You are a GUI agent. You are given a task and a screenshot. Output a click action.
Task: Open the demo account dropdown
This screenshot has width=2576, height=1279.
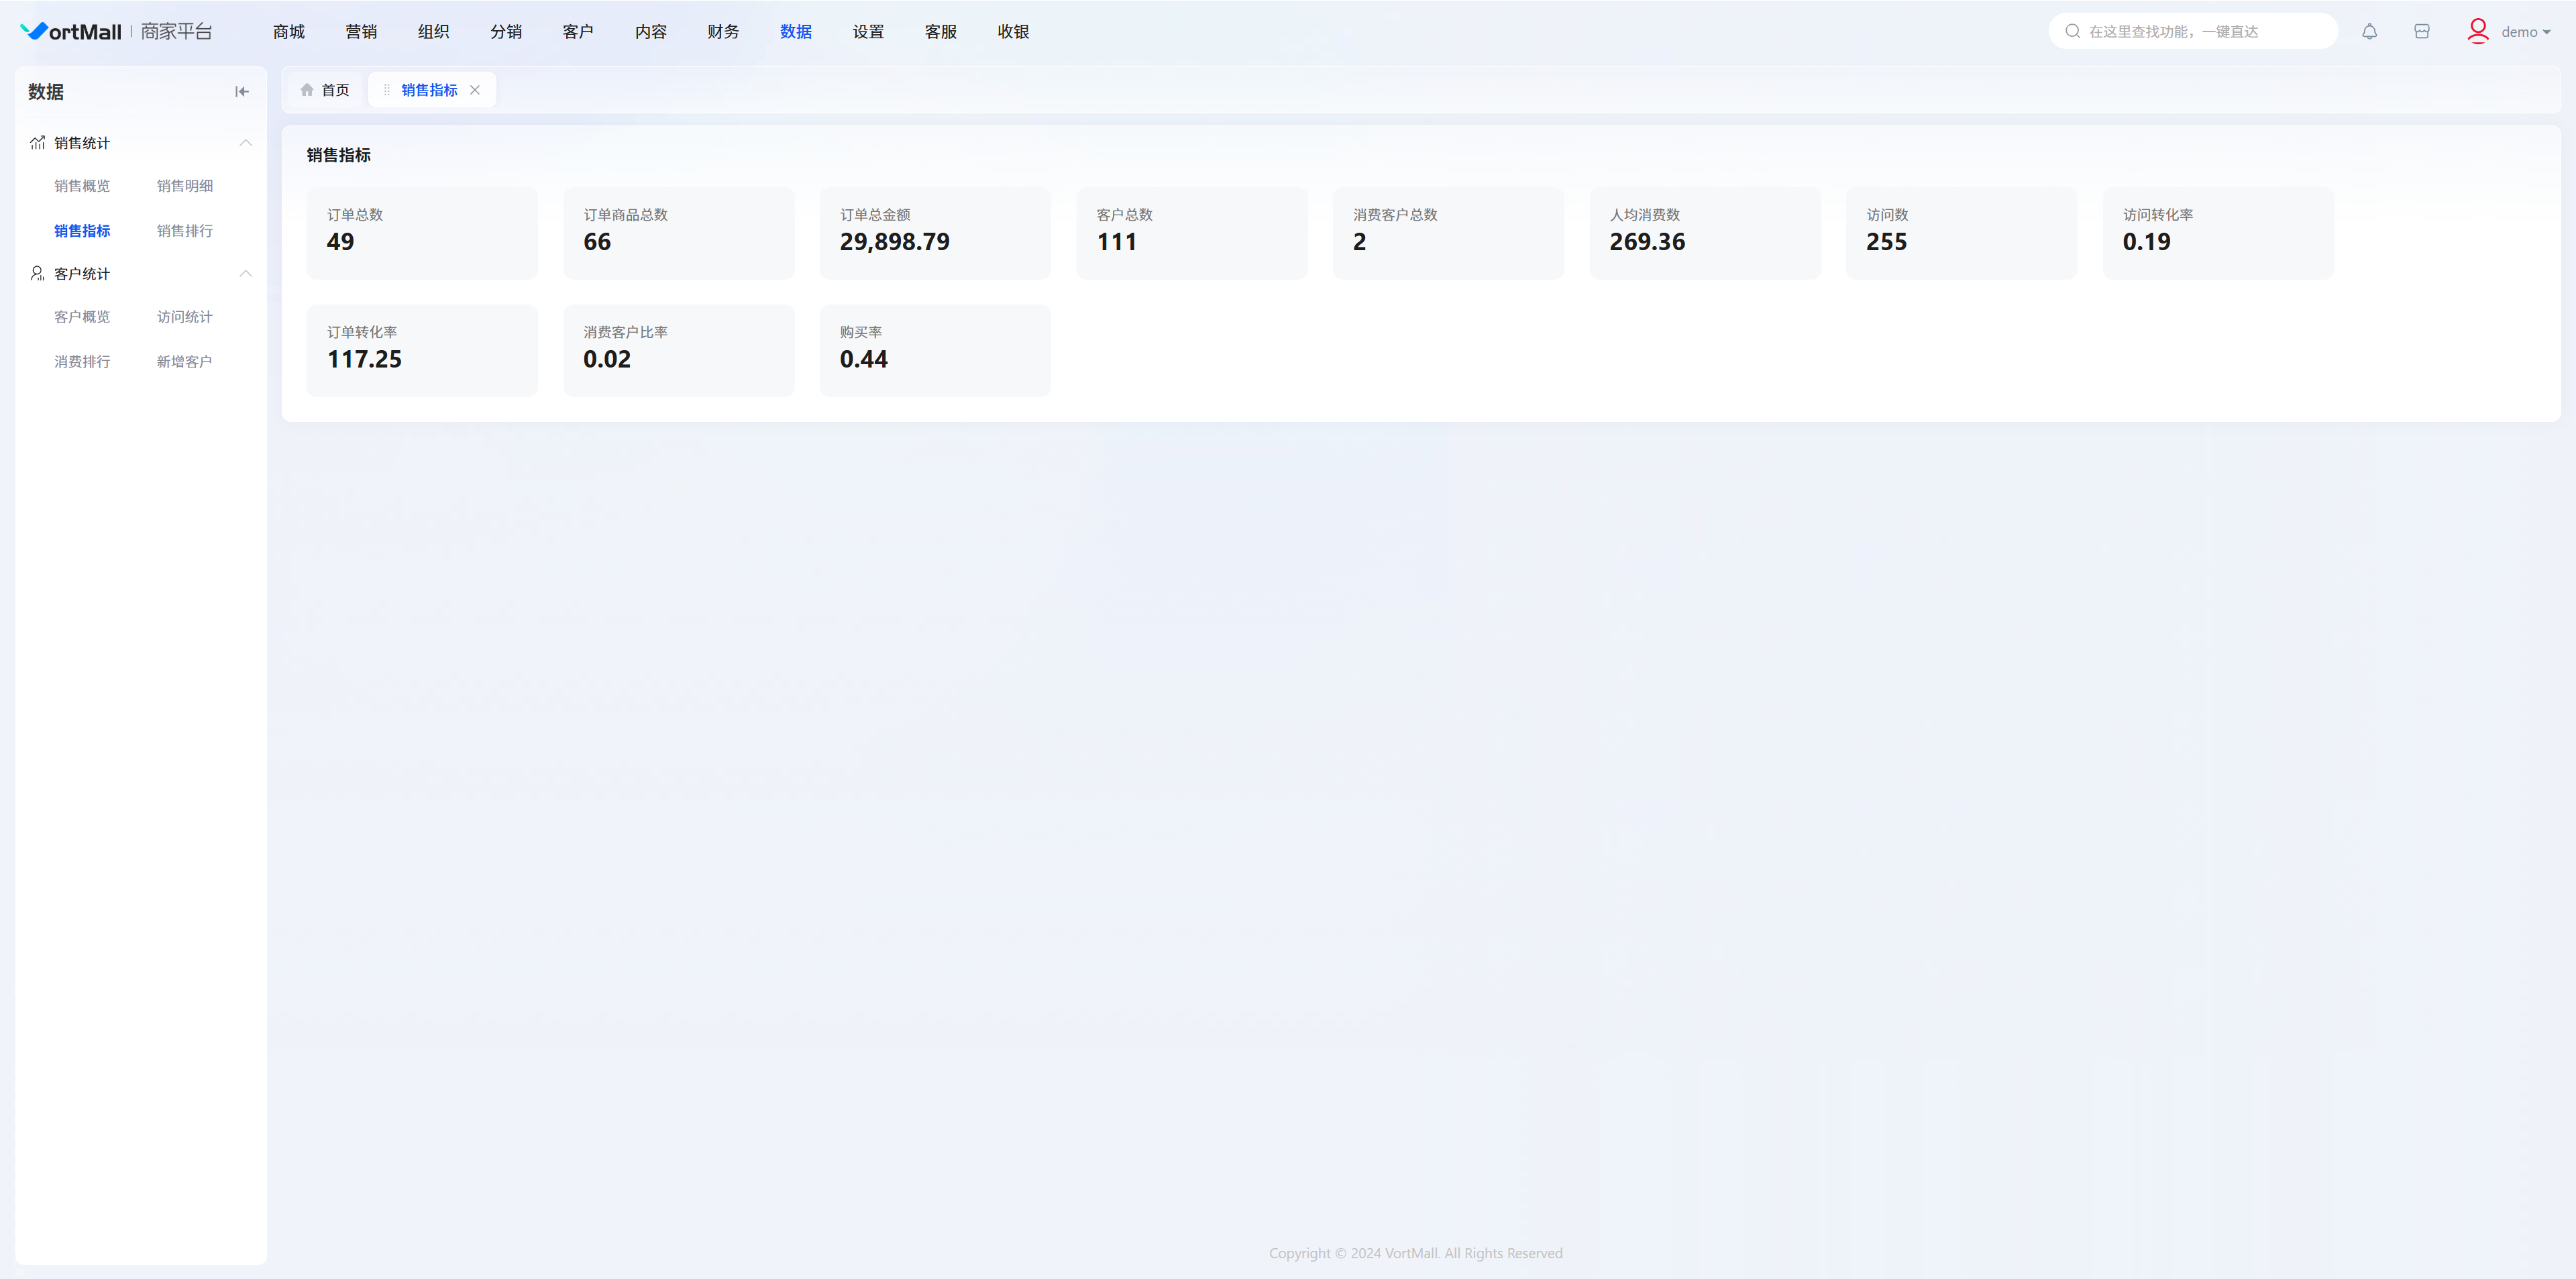(2526, 32)
